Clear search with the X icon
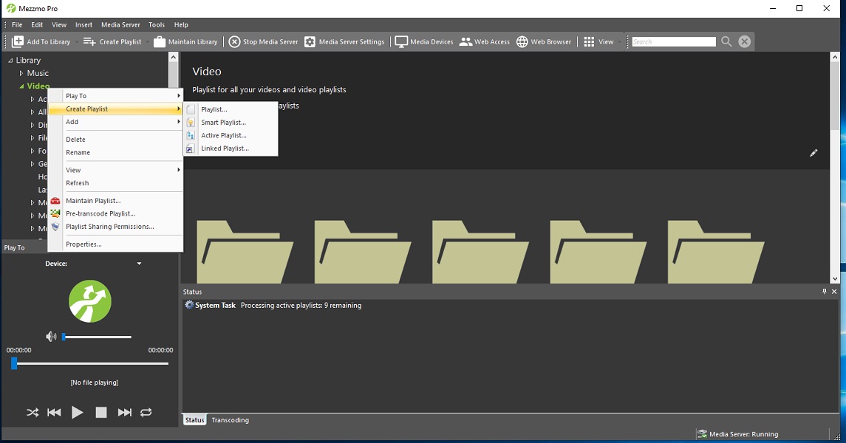The width and height of the screenshot is (846, 443). (x=745, y=41)
